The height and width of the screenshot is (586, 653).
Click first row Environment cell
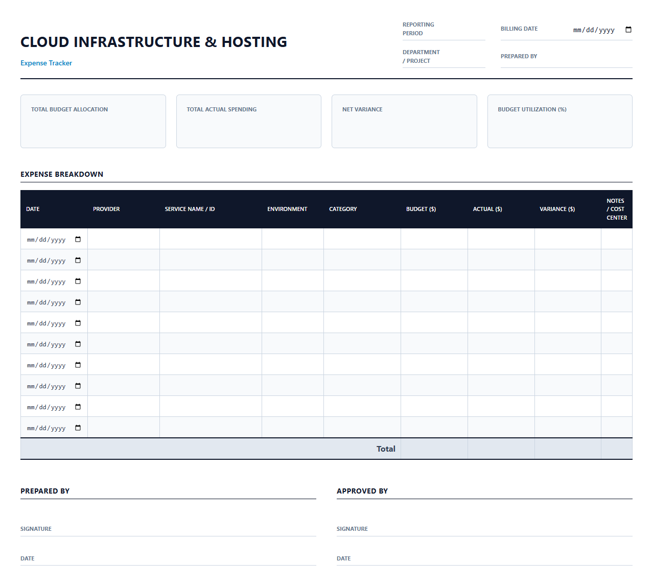[293, 239]
